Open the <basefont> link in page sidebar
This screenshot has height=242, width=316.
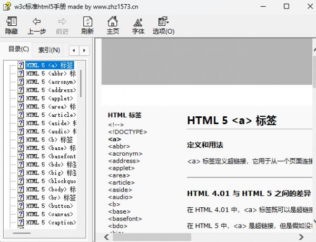125,219
